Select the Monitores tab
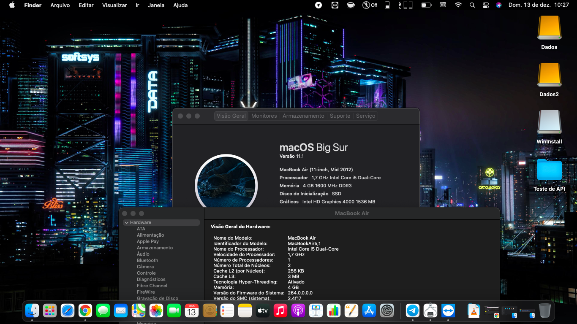This screenshot has width=577, height=324. [264, 116]
